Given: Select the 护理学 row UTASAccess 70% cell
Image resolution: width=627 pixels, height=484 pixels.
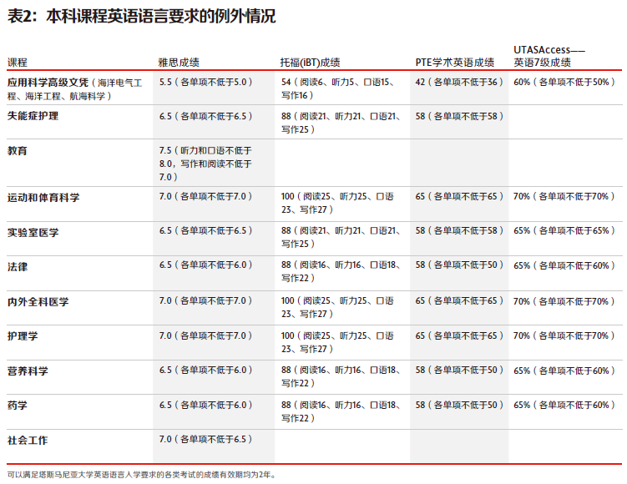Looking at the screenshot, I should [x=564, y=335].
